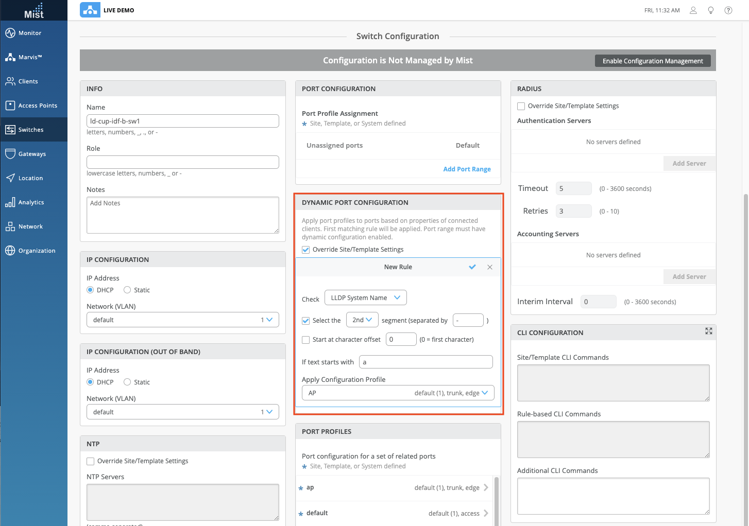Screen dimensions: 749x526
Task: Click the If text starts with field
Action: coord(425,362)
